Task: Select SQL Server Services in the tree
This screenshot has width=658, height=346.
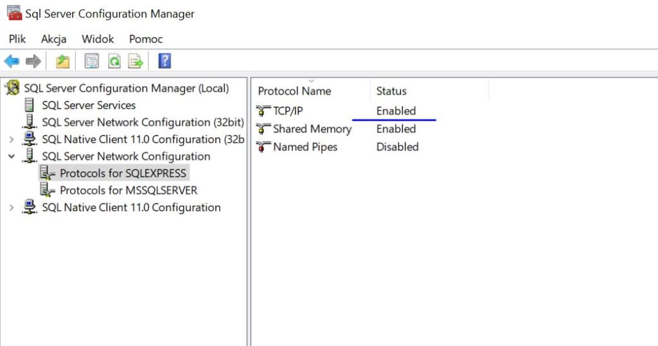Action: click(89, 105)
